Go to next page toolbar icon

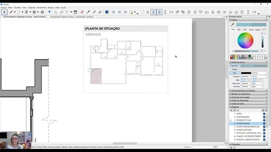click(125, 12)
